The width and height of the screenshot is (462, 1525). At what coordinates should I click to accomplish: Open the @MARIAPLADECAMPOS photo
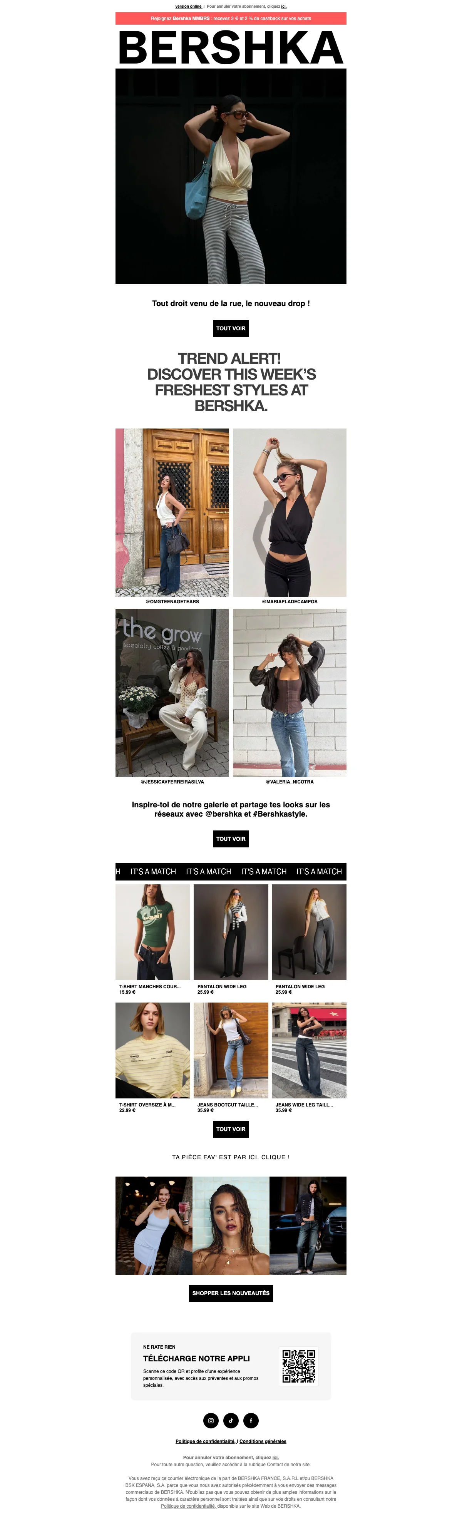(x=290, y=512)
